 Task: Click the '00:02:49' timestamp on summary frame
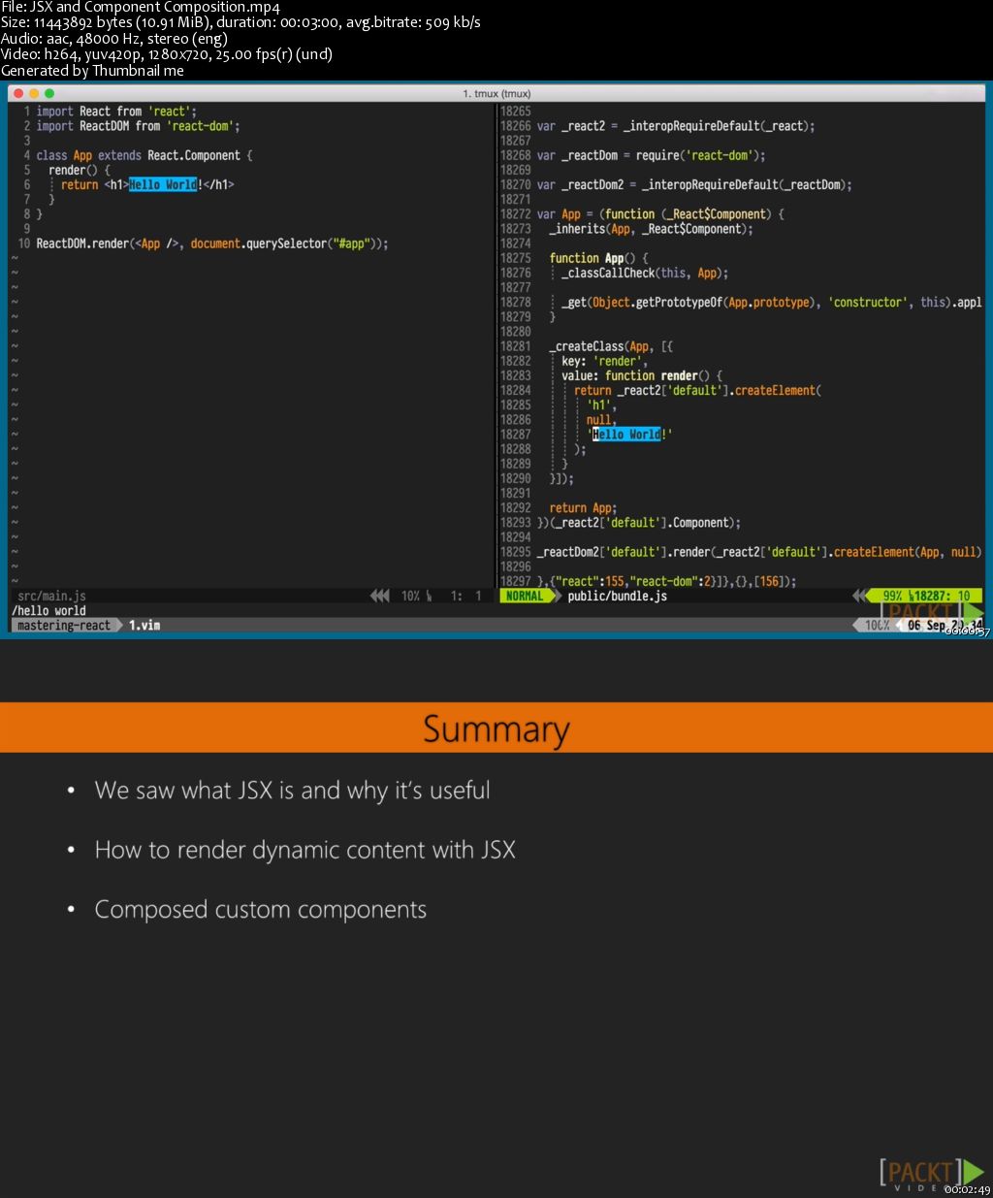pos(966,1190)
